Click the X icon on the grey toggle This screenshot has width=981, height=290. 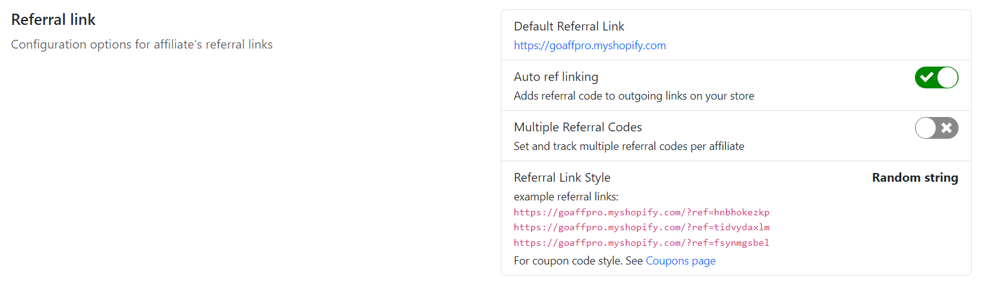pyautogui.click(x=947, y=128)
